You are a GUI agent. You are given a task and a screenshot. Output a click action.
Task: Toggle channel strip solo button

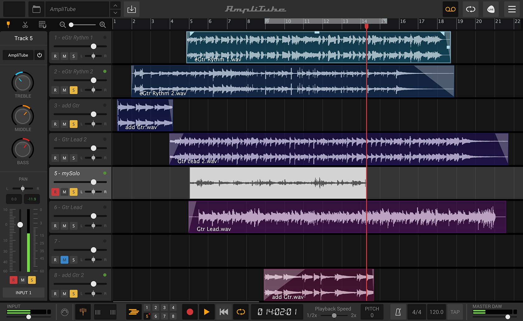click(32, 280)
